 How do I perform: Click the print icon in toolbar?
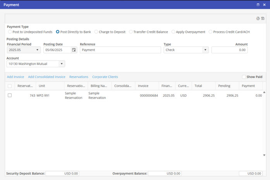coord(258,19)
